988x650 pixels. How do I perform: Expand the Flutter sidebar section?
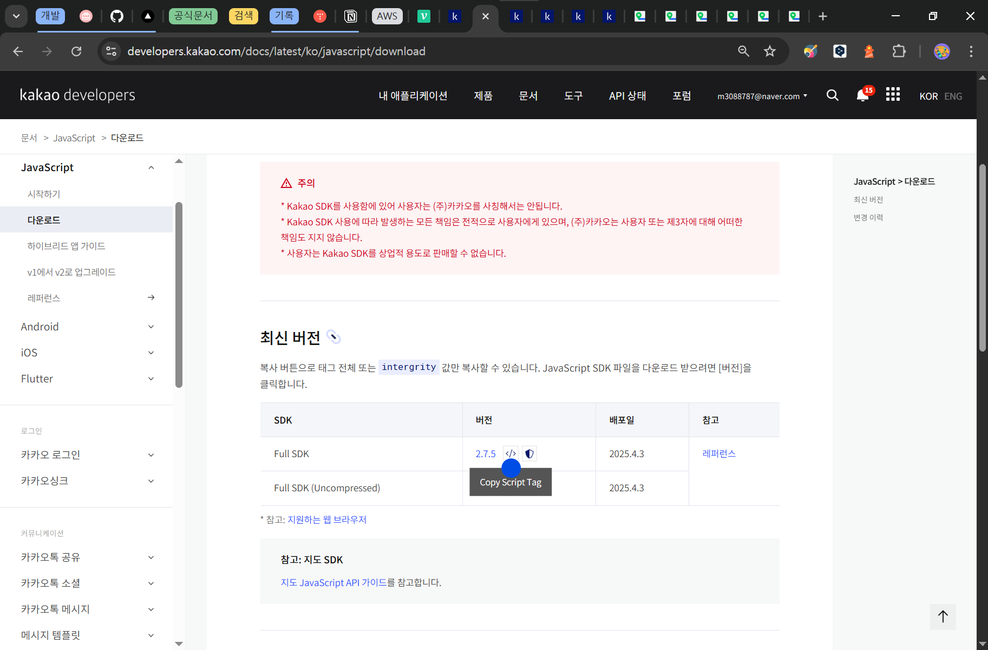151,379
